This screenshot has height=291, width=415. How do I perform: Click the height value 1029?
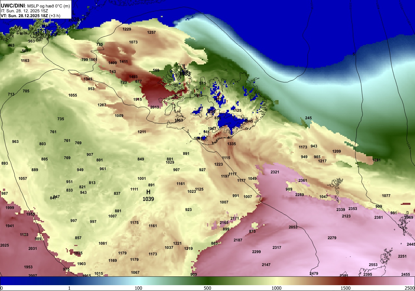click(170, 162)
